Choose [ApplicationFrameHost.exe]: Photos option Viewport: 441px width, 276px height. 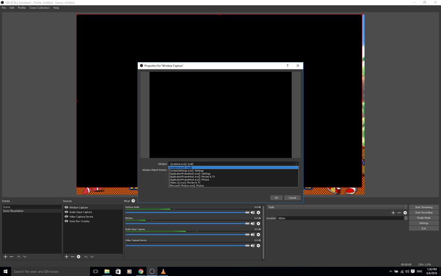(x=233, y=180)
